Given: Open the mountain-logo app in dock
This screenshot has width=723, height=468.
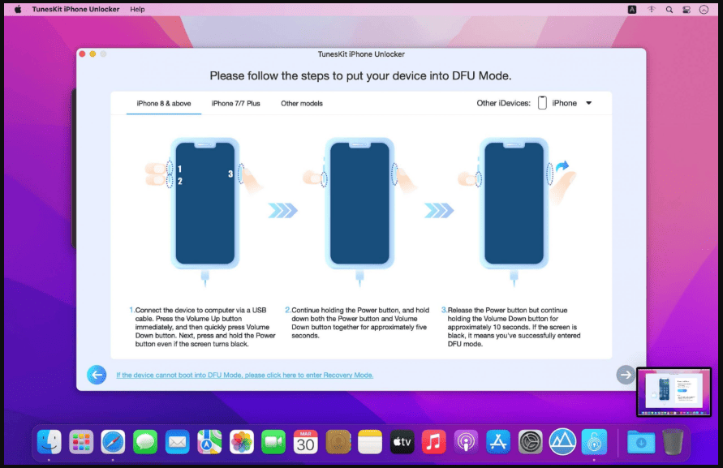Looking at the screenshot, I should 562,442.
